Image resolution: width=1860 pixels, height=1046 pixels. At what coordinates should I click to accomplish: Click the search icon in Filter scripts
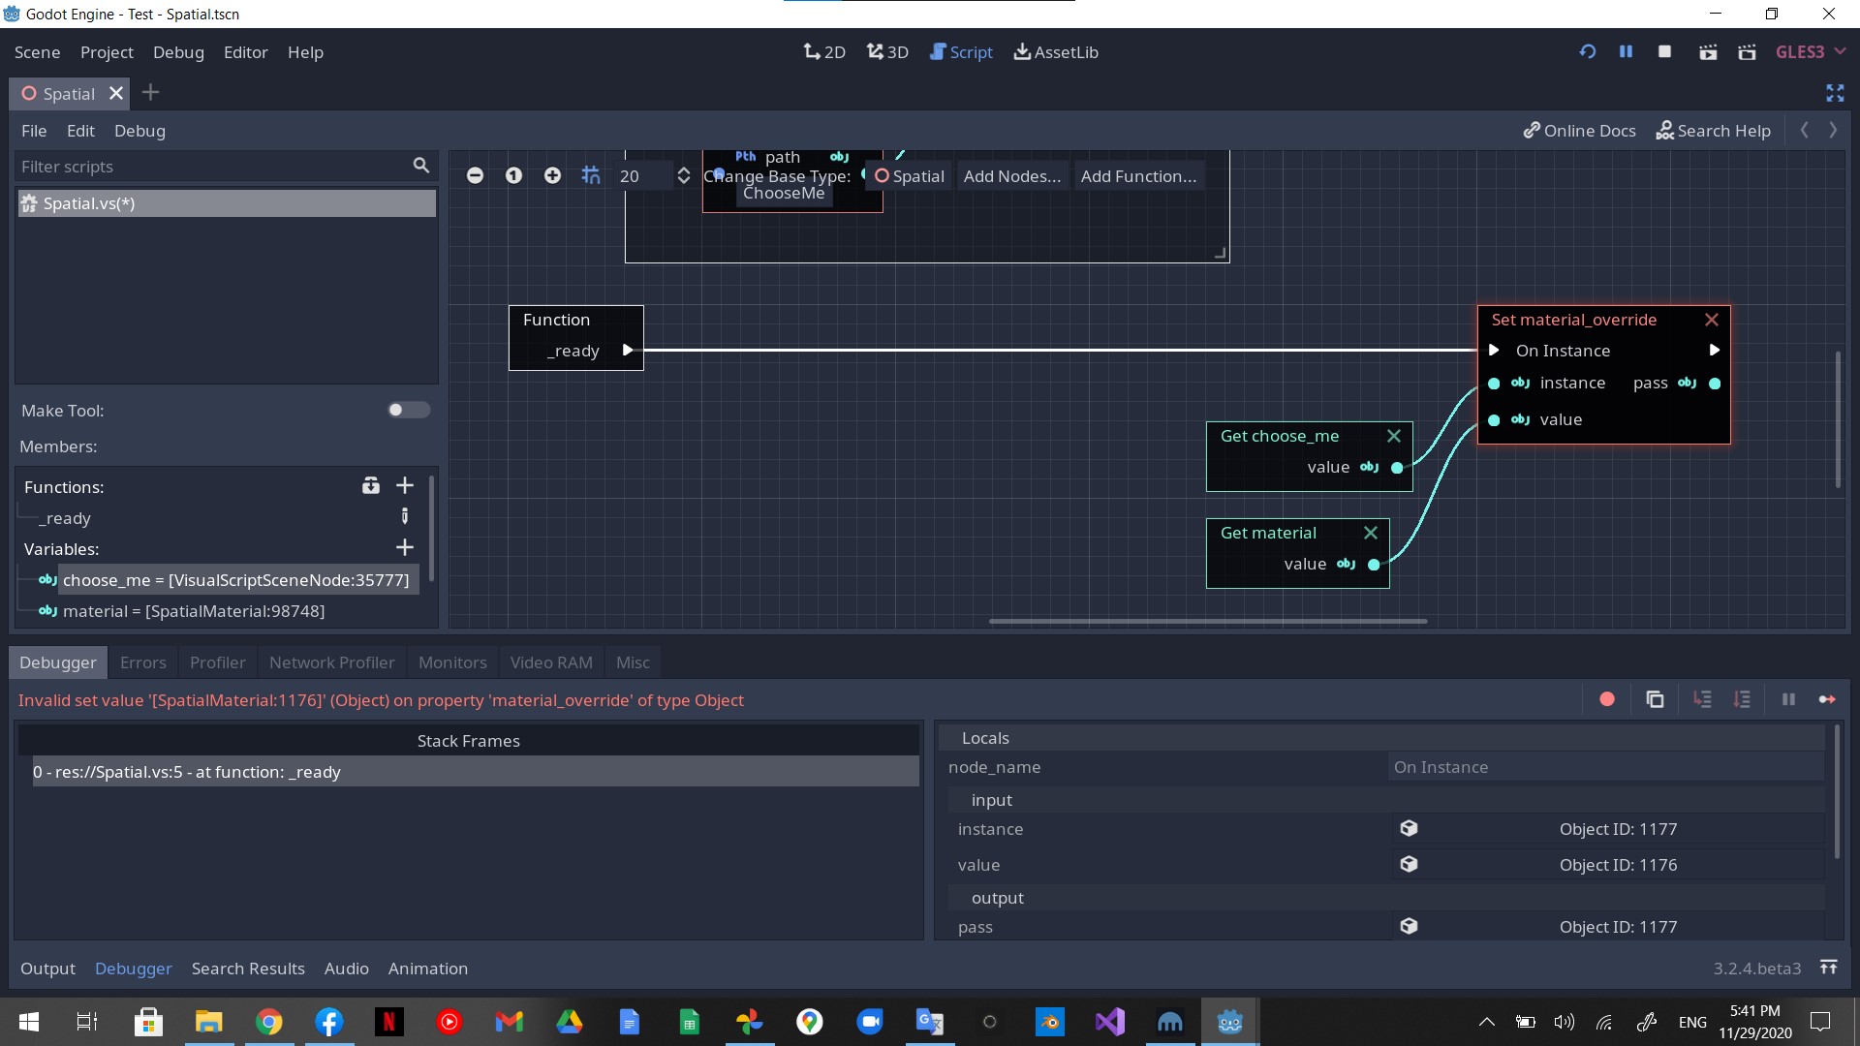point(420,166)
